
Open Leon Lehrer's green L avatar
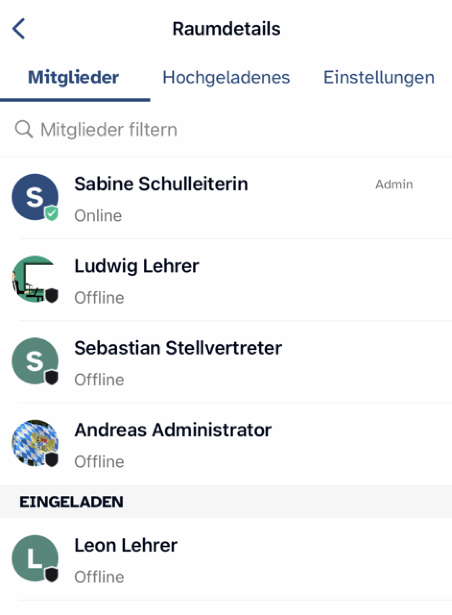click(35, 558)
